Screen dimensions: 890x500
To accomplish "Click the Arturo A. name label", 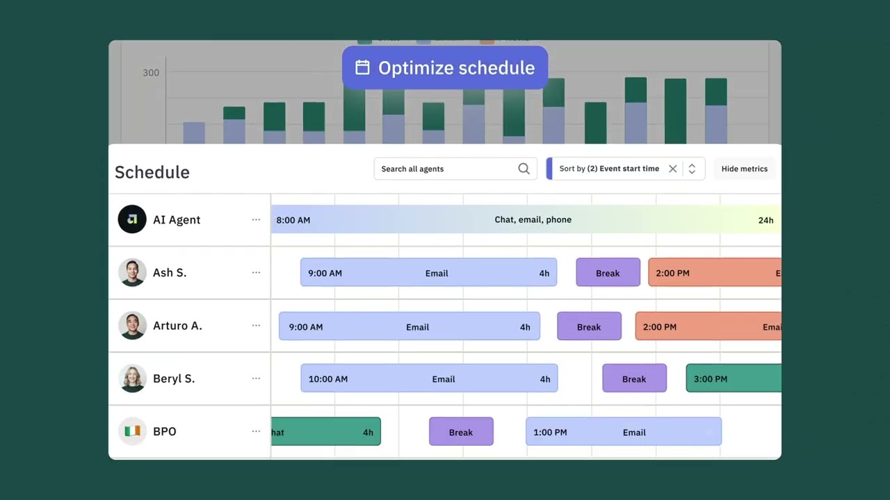I will pos(177,325).
